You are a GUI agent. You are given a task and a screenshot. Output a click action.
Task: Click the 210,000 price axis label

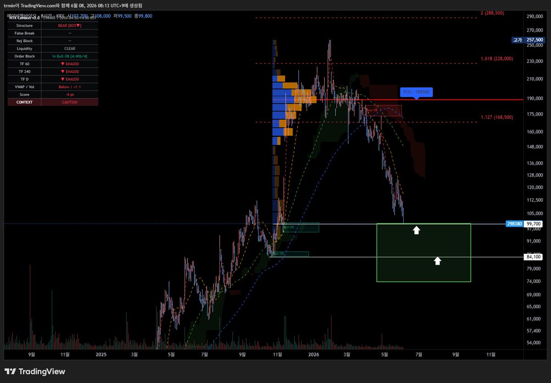pos(534,79)
